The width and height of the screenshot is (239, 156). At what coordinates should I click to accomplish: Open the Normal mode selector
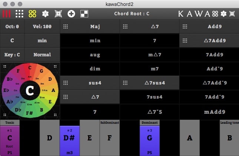pyautogui.click(x=42, y=54)
